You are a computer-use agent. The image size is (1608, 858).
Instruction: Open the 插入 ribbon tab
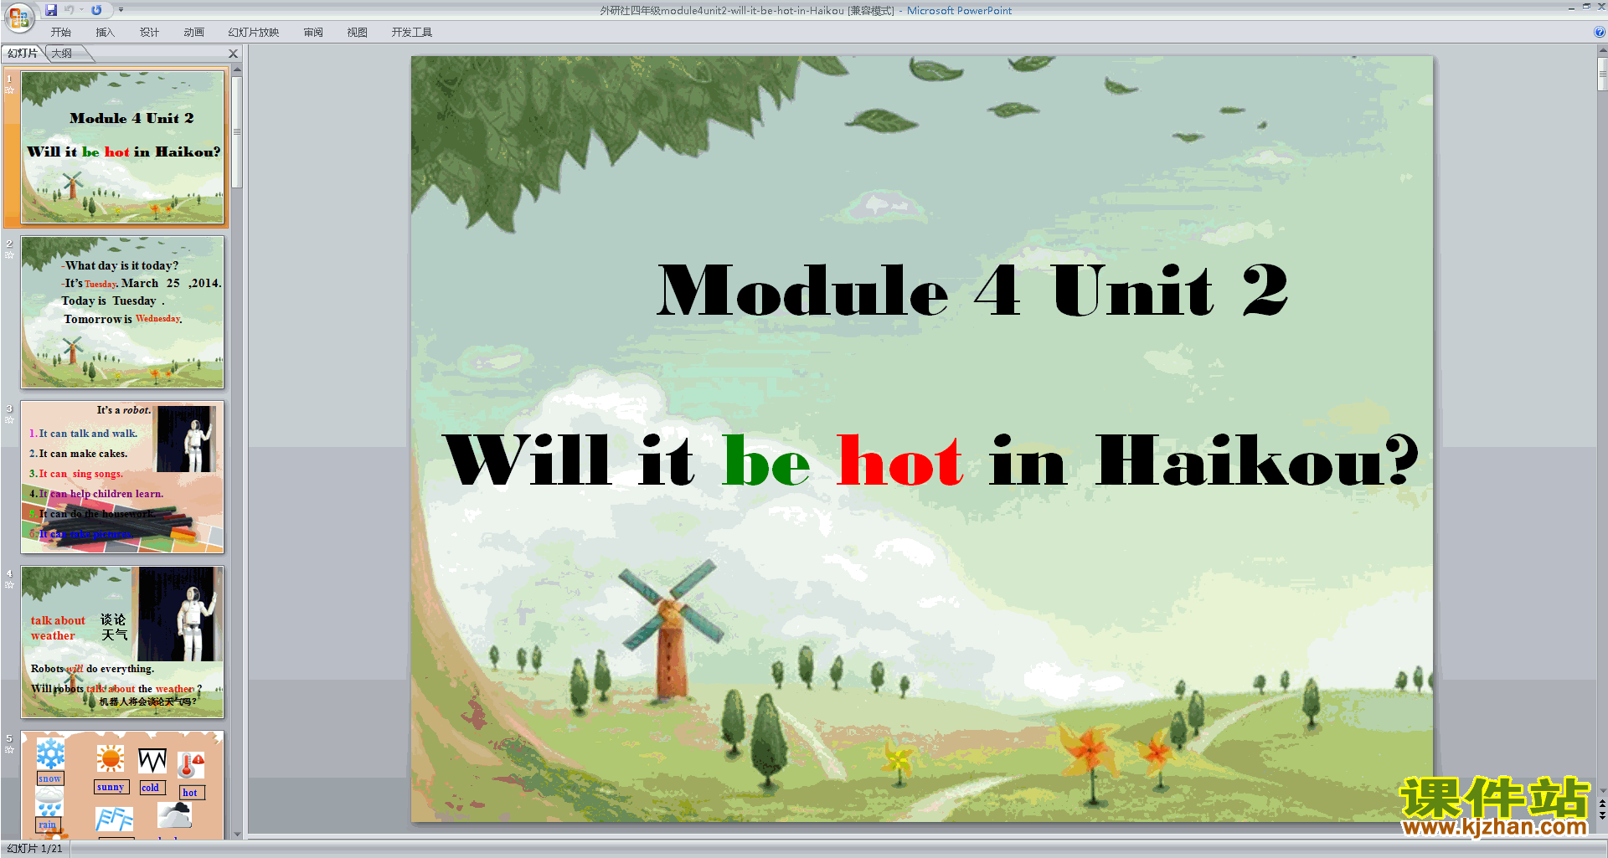[105, 33]
